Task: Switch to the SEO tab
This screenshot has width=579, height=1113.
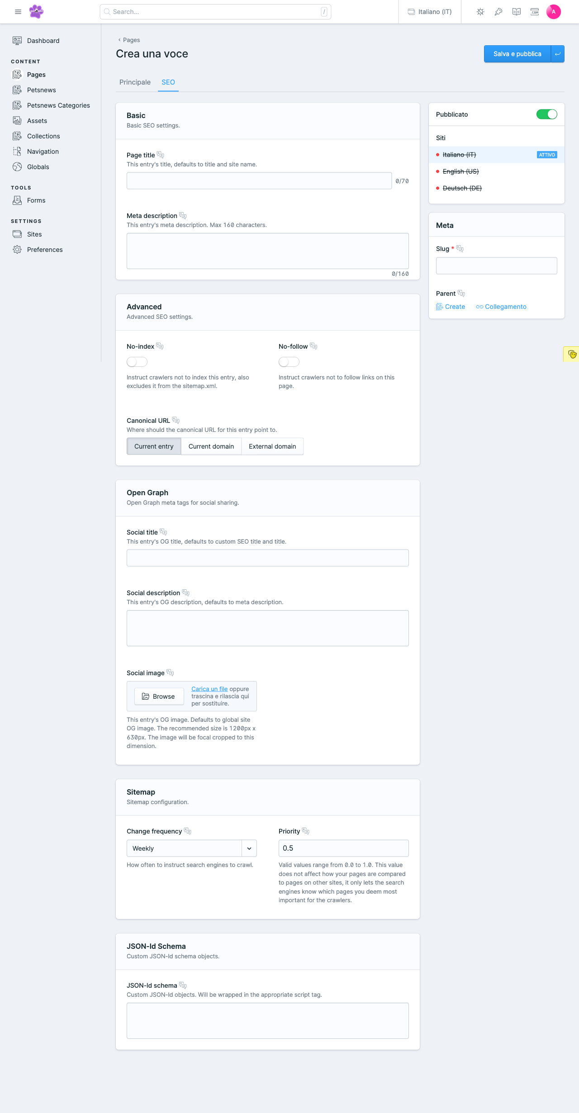Action: (168, 82)
